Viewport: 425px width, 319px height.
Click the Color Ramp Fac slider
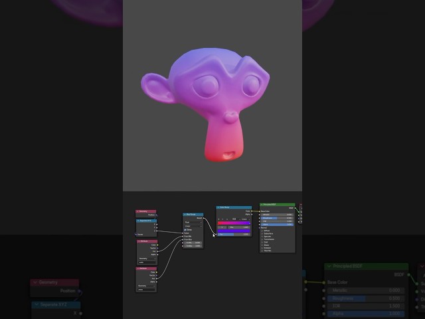[x=234, y=235]
